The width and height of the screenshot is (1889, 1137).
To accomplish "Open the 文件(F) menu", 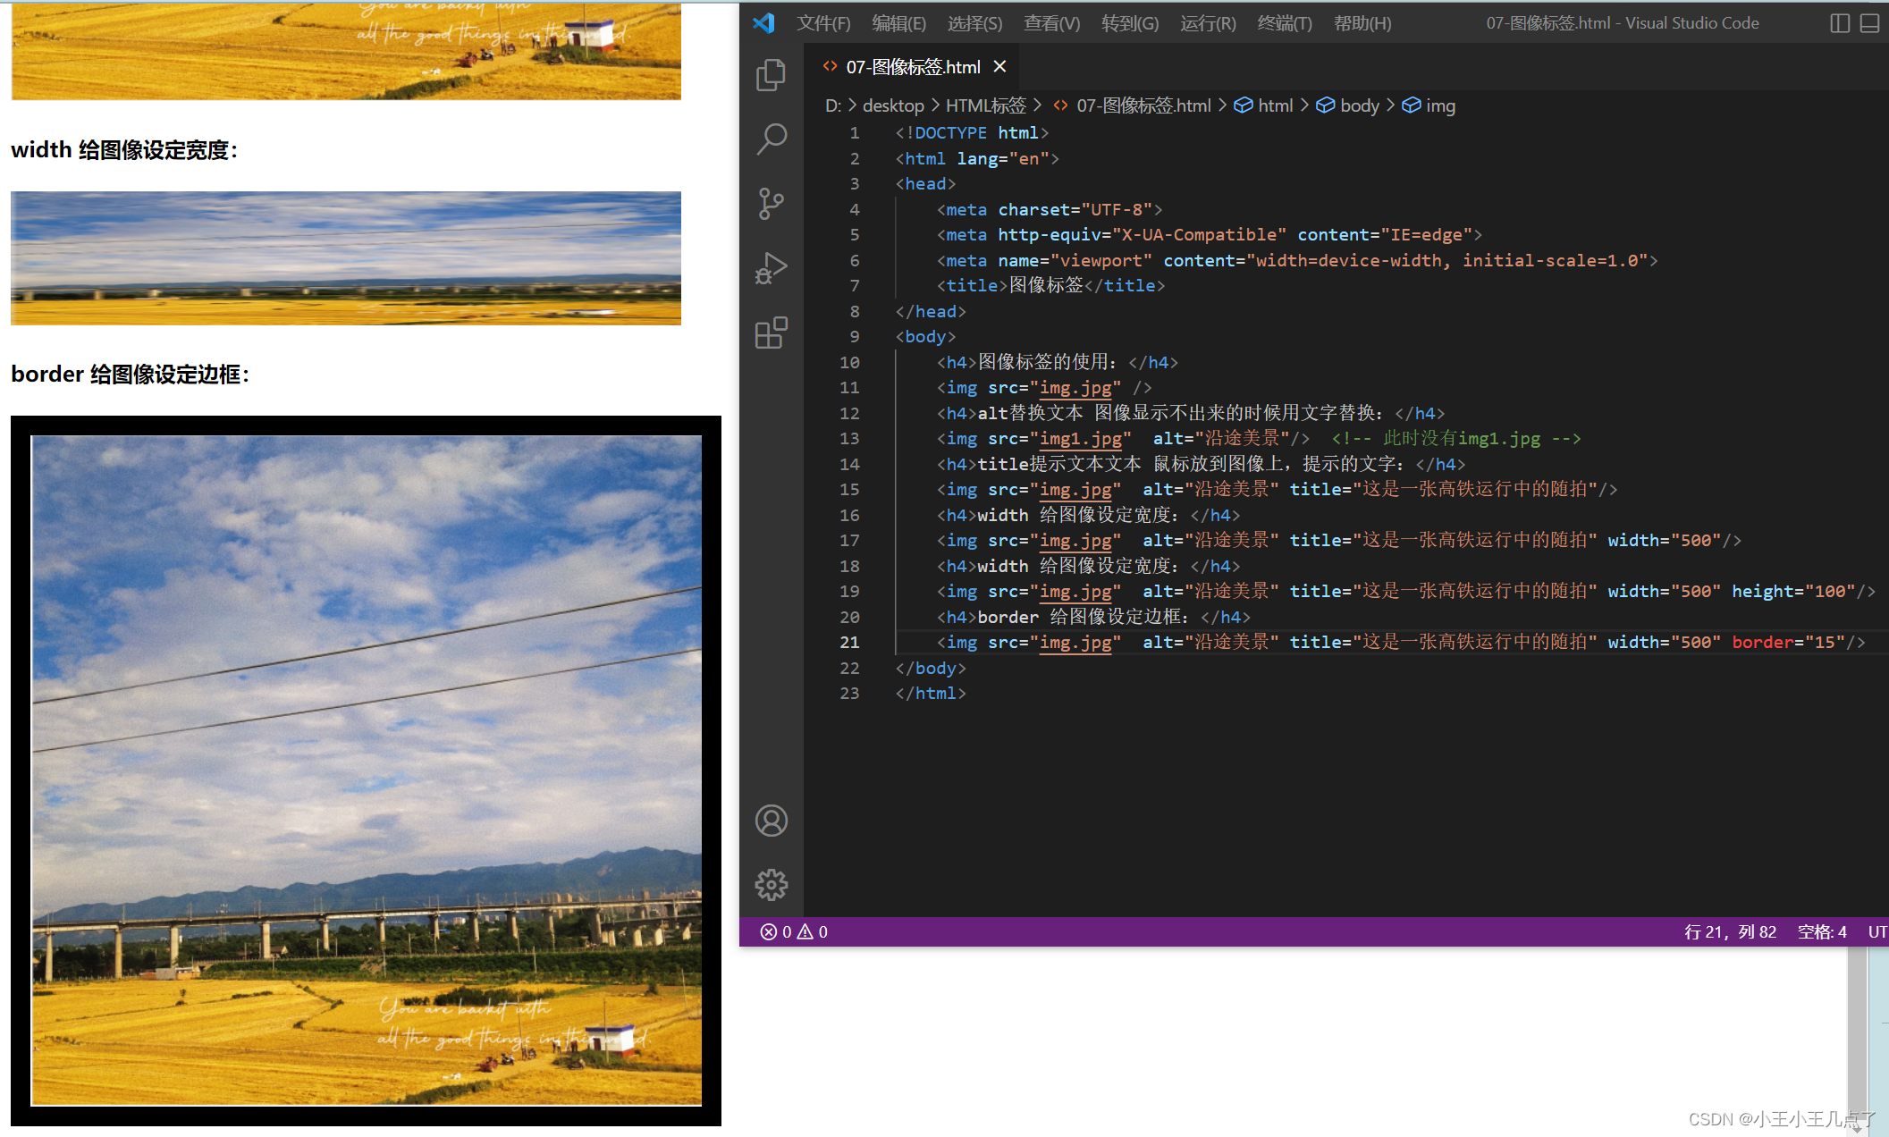I will click(x=823, y=23).
